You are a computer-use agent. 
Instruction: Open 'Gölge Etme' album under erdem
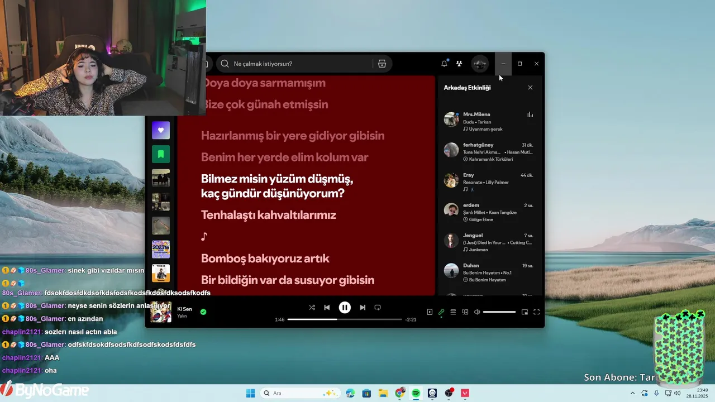click(x=481, y=219)
